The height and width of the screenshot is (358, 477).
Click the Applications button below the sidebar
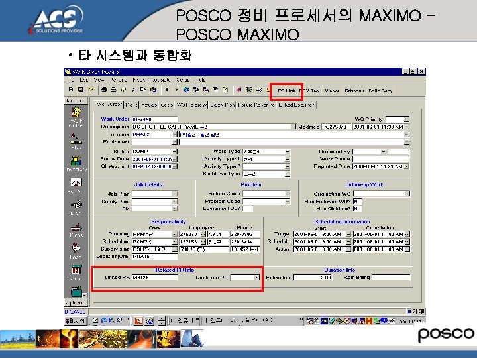click(x=76, y=302)
